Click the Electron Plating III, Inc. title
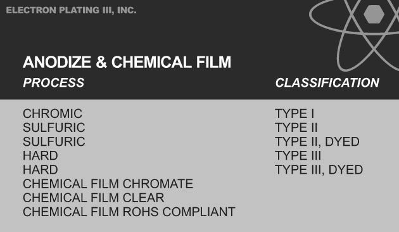 (x=71, y=10)
